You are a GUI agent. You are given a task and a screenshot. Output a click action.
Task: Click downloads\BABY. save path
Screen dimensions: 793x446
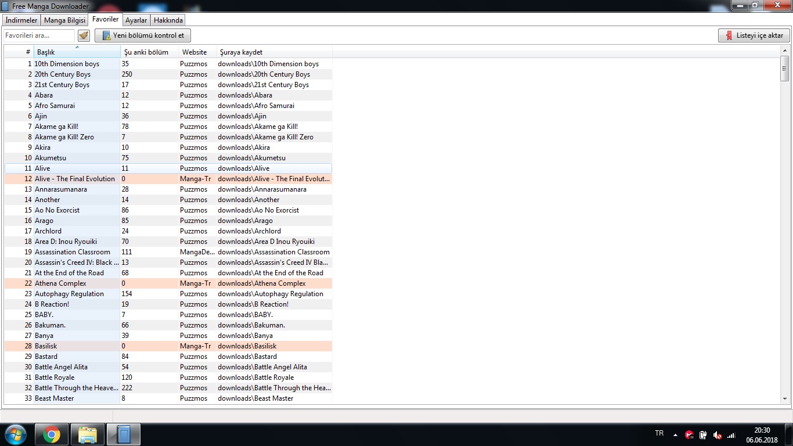tap(245, 315)
